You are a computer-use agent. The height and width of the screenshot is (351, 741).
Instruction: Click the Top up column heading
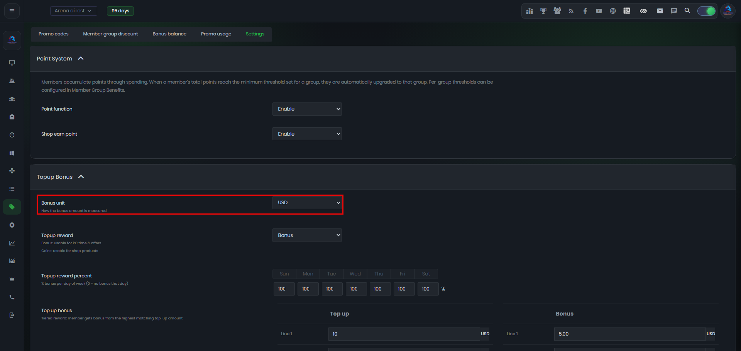pos(339,314)
